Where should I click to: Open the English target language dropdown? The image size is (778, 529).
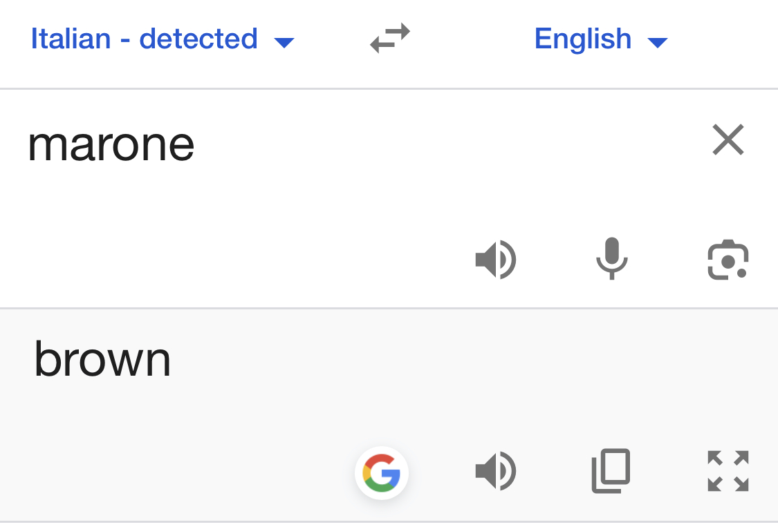click(600, 39)
